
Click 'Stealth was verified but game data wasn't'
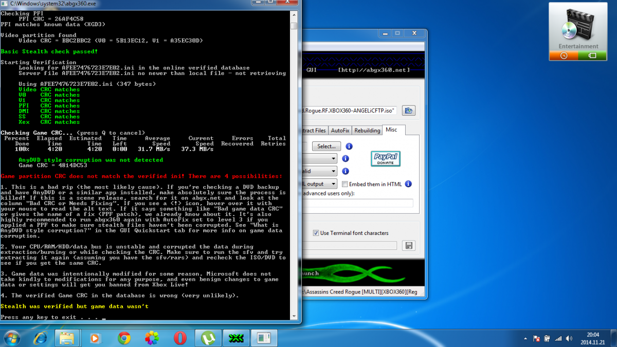pos(75,306)
